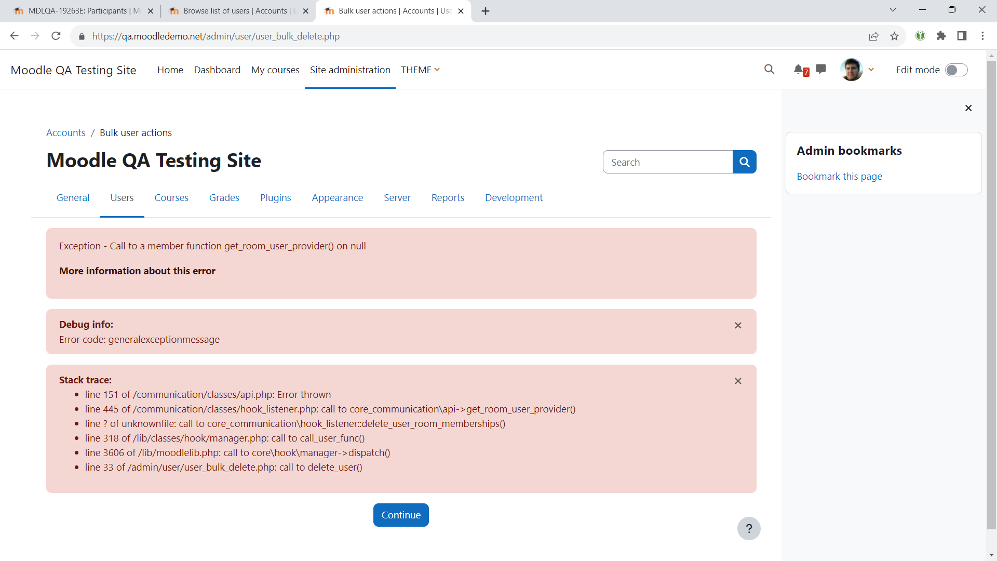Image resolution: width=997 pixels, height=561 pixels.
Task: Dismiss the Stack trace alert
Action: point(738,381)
